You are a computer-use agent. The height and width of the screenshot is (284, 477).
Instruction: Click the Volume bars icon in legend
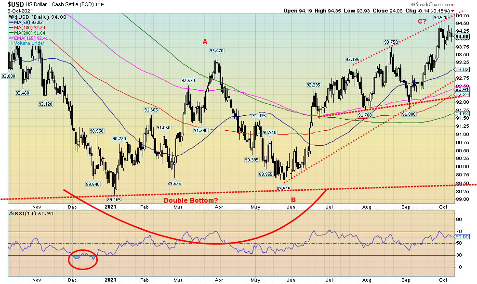point(11,42)
